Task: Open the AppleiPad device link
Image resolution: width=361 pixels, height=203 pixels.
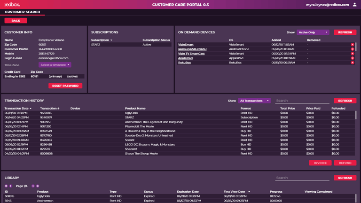Action: coord(185,58)
